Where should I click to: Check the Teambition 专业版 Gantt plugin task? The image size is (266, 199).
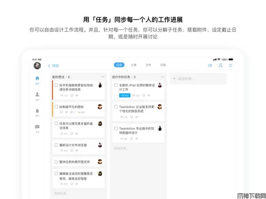(116, 129)
